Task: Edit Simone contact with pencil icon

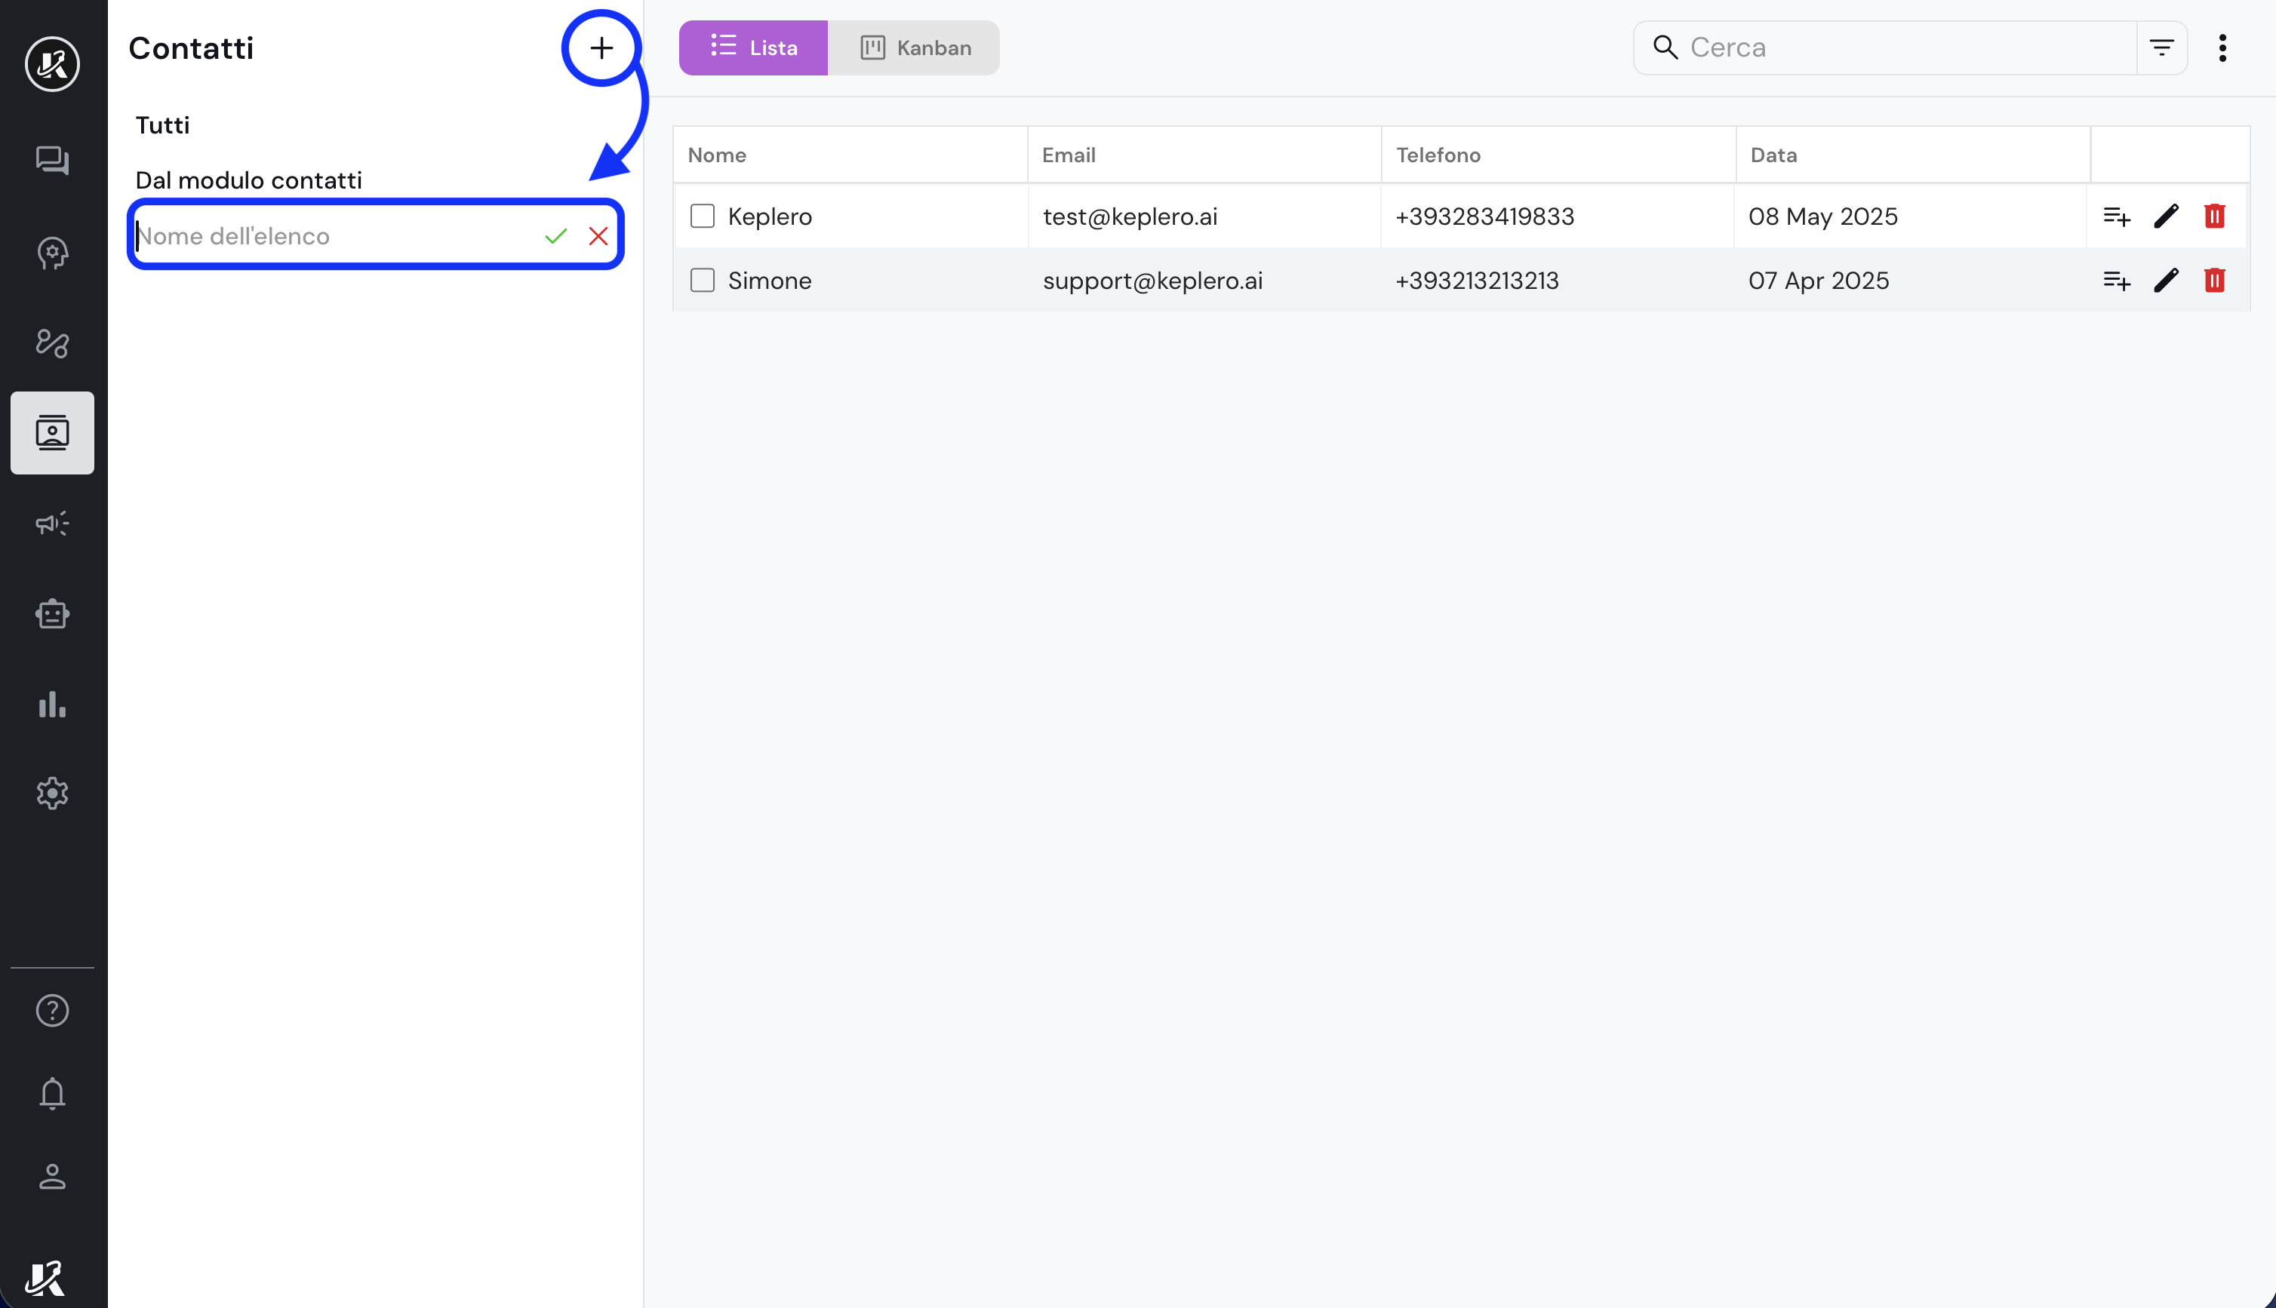Action: point(2166,281)
